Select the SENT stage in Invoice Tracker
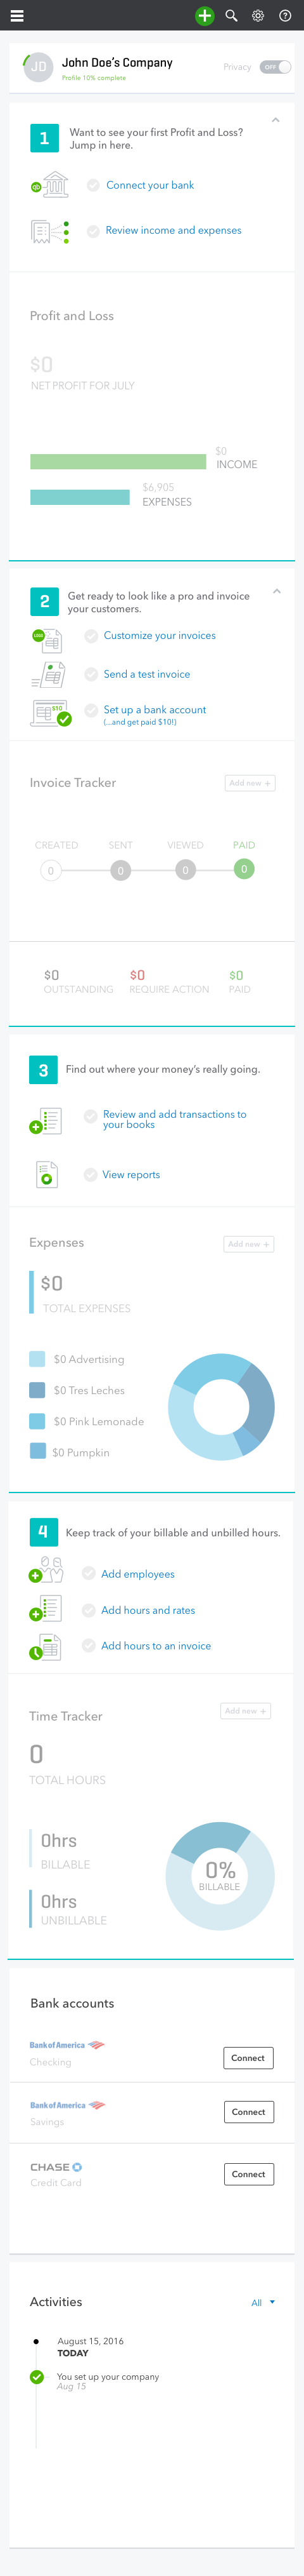This screenshot has height=2576, width=304. [x=120, y=870]
